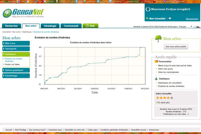Expand the Options graphiques sidebar section

click(16, 70)
